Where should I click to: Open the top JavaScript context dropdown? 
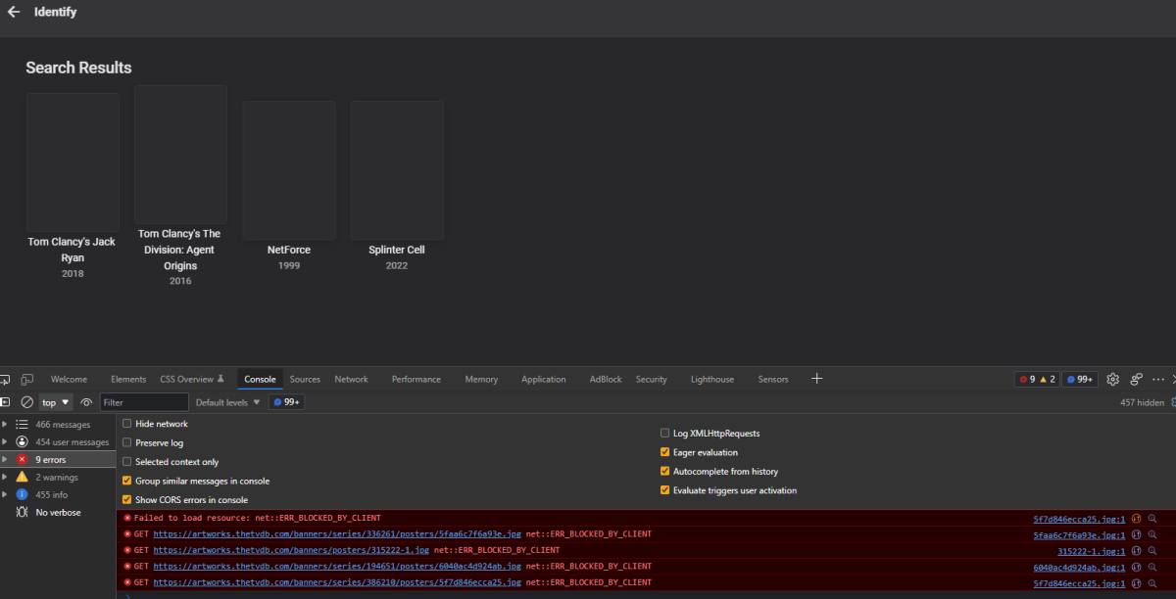(x=56, y=402)
